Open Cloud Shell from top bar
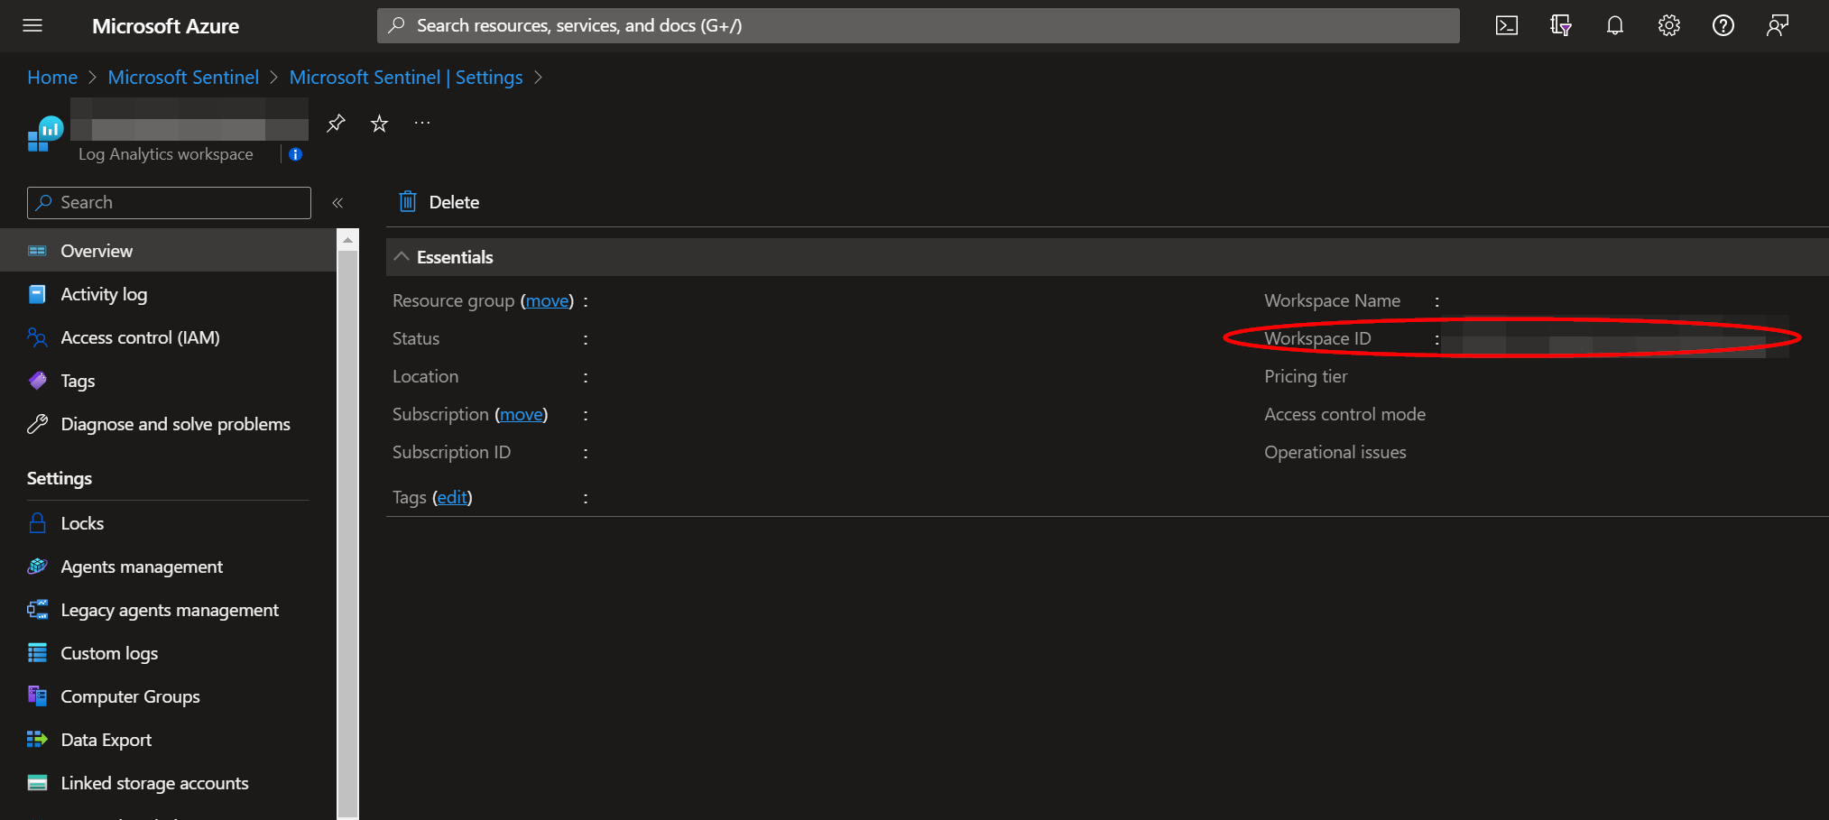 tap(1507, 25)
